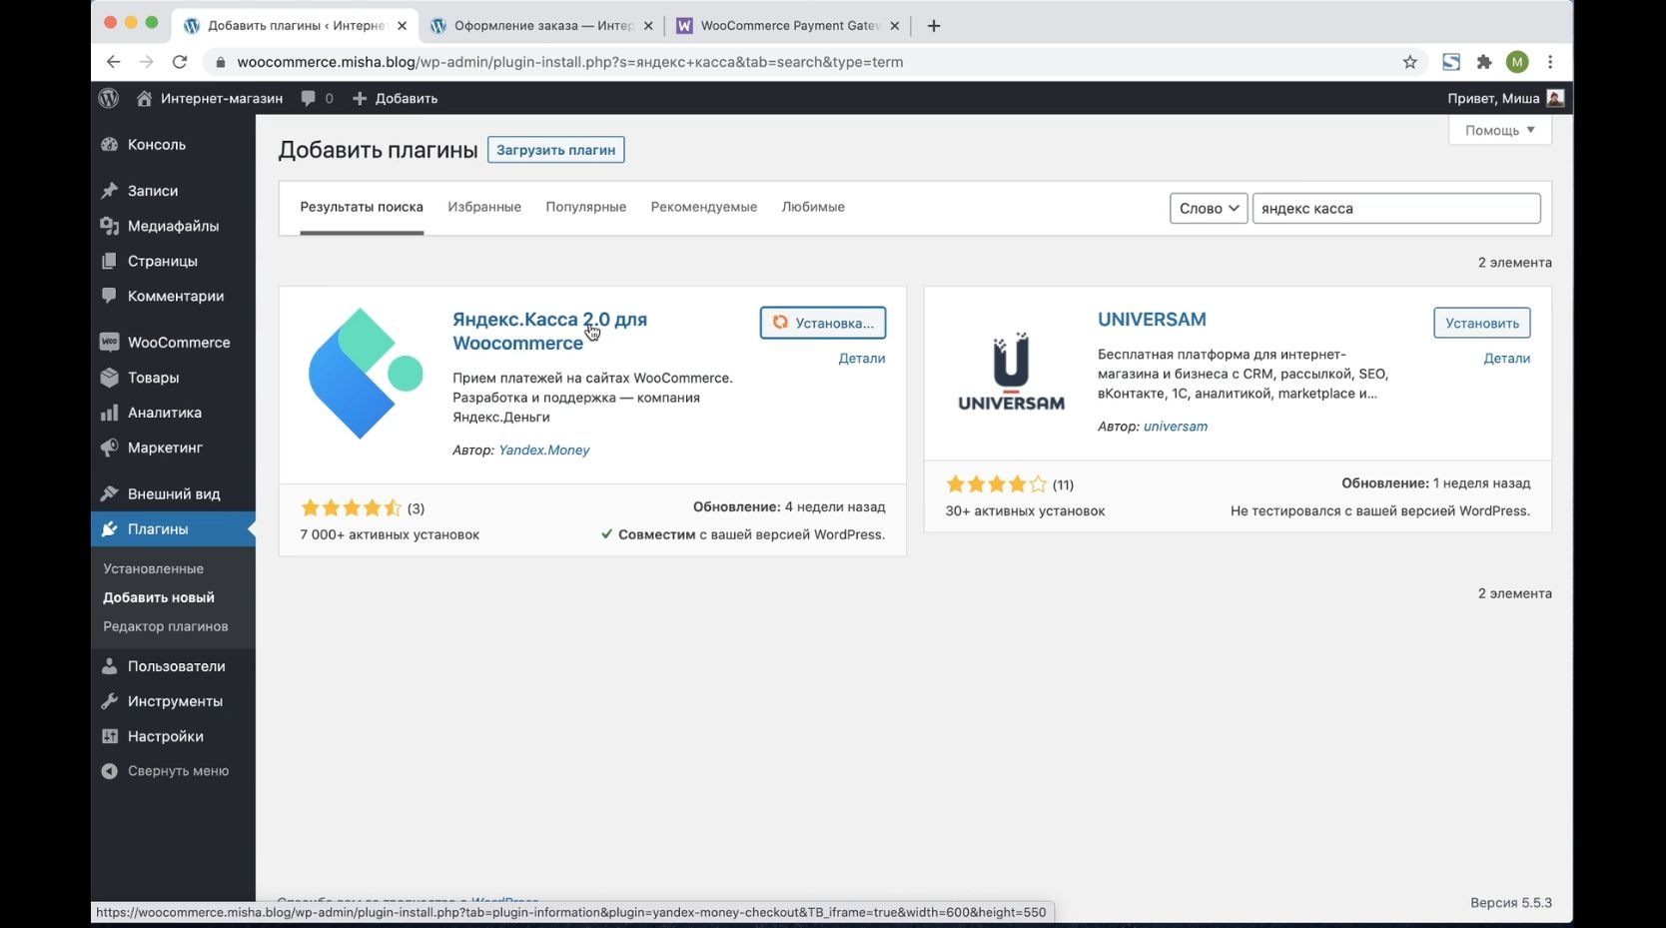Click the WordPress logo in admin bar
The width and height of the screenshot is (1666, 928).
(x=109, y=98)
